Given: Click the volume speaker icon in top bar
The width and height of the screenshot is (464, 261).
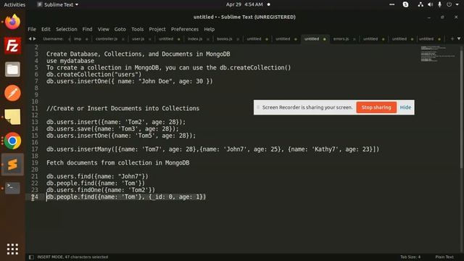Looking at the screenshot, I should 430,4.
